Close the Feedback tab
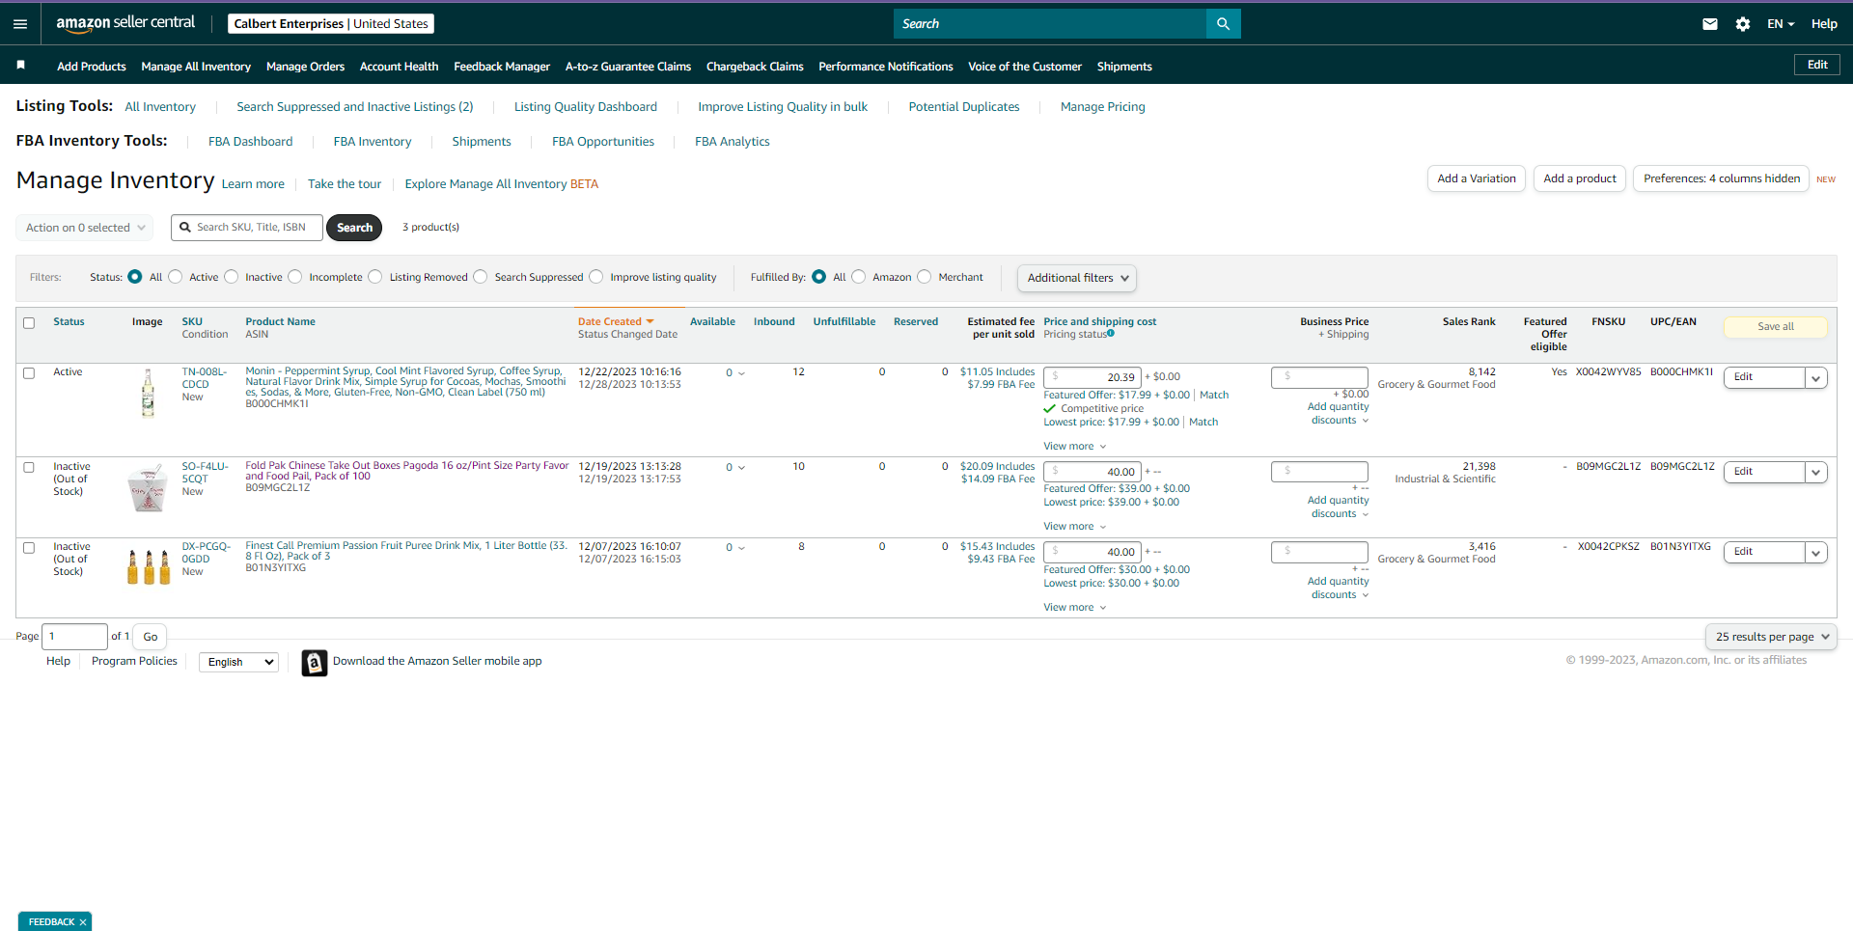 [83, 922]
